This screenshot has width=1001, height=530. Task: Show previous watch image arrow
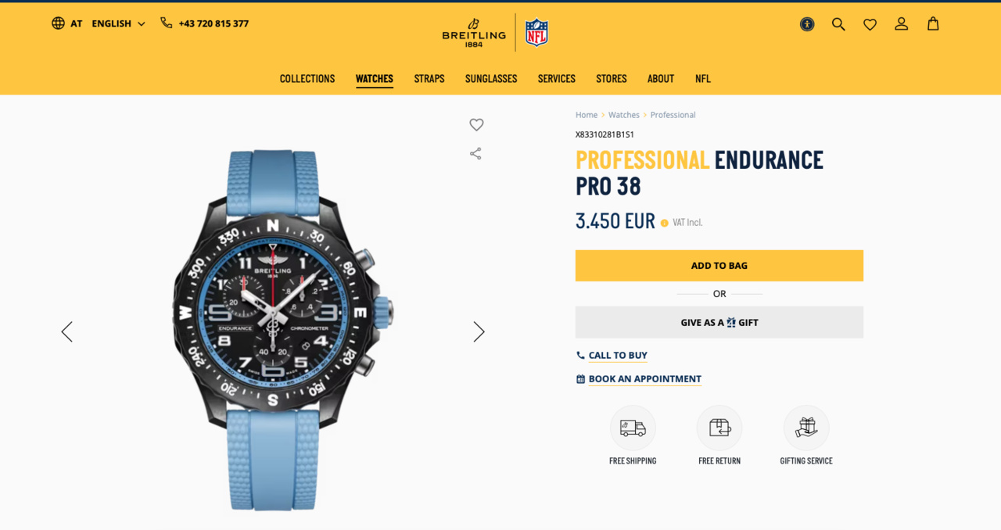tap(67, 331)
